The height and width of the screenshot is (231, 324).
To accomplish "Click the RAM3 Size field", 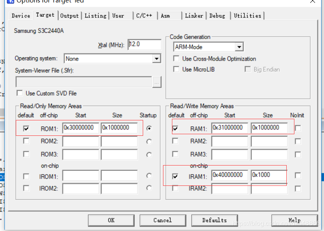I will click(x=269, y=155).
